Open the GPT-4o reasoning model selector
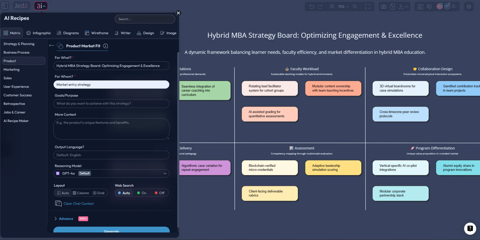This screenshot has width=480, height=240. (x=112, y=173)
